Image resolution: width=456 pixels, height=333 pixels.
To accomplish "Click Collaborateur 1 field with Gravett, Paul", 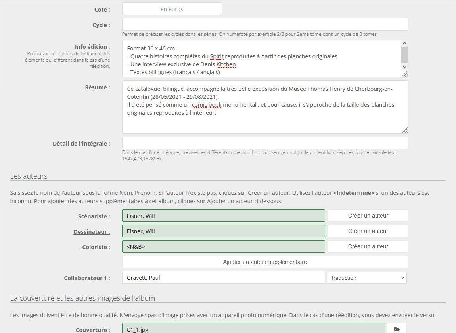I will pos(223,278).
